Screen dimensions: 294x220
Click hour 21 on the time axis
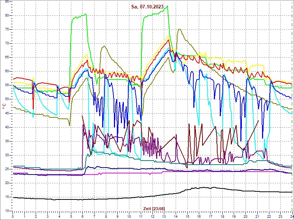(257, 216)
